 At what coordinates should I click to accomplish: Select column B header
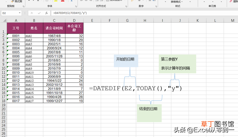point(34,20)
